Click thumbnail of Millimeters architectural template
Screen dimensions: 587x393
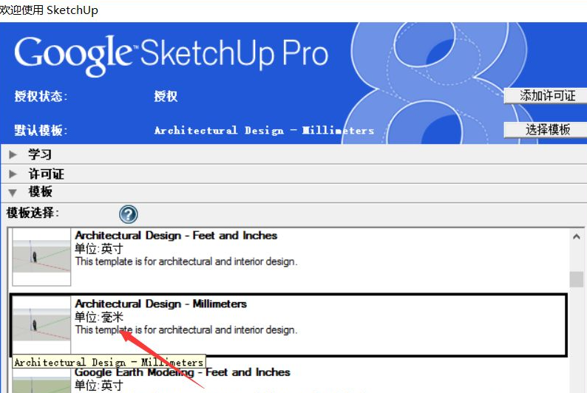click(41, 325)
